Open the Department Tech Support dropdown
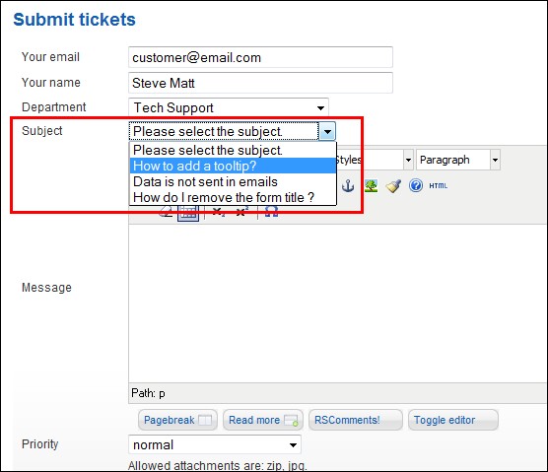Image resolution: width=548 pixels, height=472 pixels. [x=229, y=107]
